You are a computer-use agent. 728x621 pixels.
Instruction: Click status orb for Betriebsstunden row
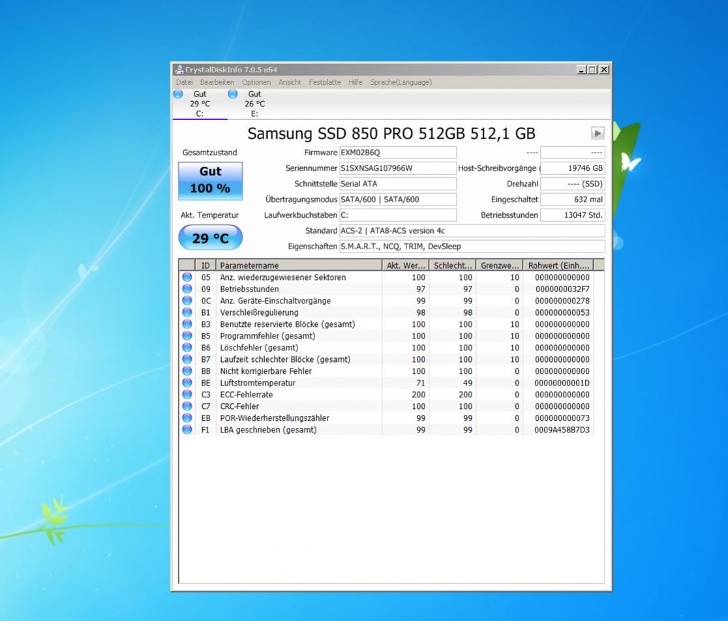click(187, 289)
